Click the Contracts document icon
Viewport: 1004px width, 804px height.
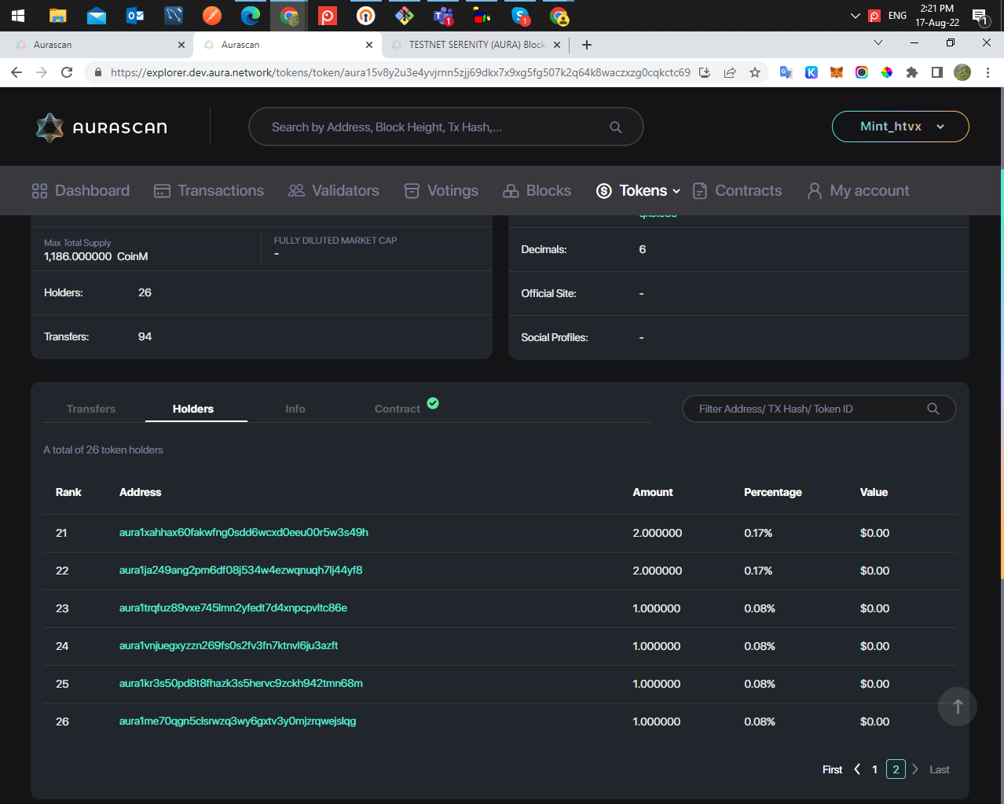(x=698, y=190)
